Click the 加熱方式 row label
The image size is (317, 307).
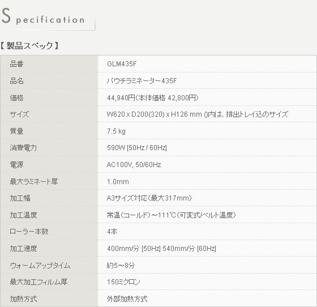click(23, 299)
